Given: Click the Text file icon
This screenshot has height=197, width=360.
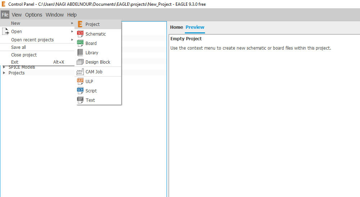Looking at the screenshot, I should pyautogui.click(x=80, y=100).
